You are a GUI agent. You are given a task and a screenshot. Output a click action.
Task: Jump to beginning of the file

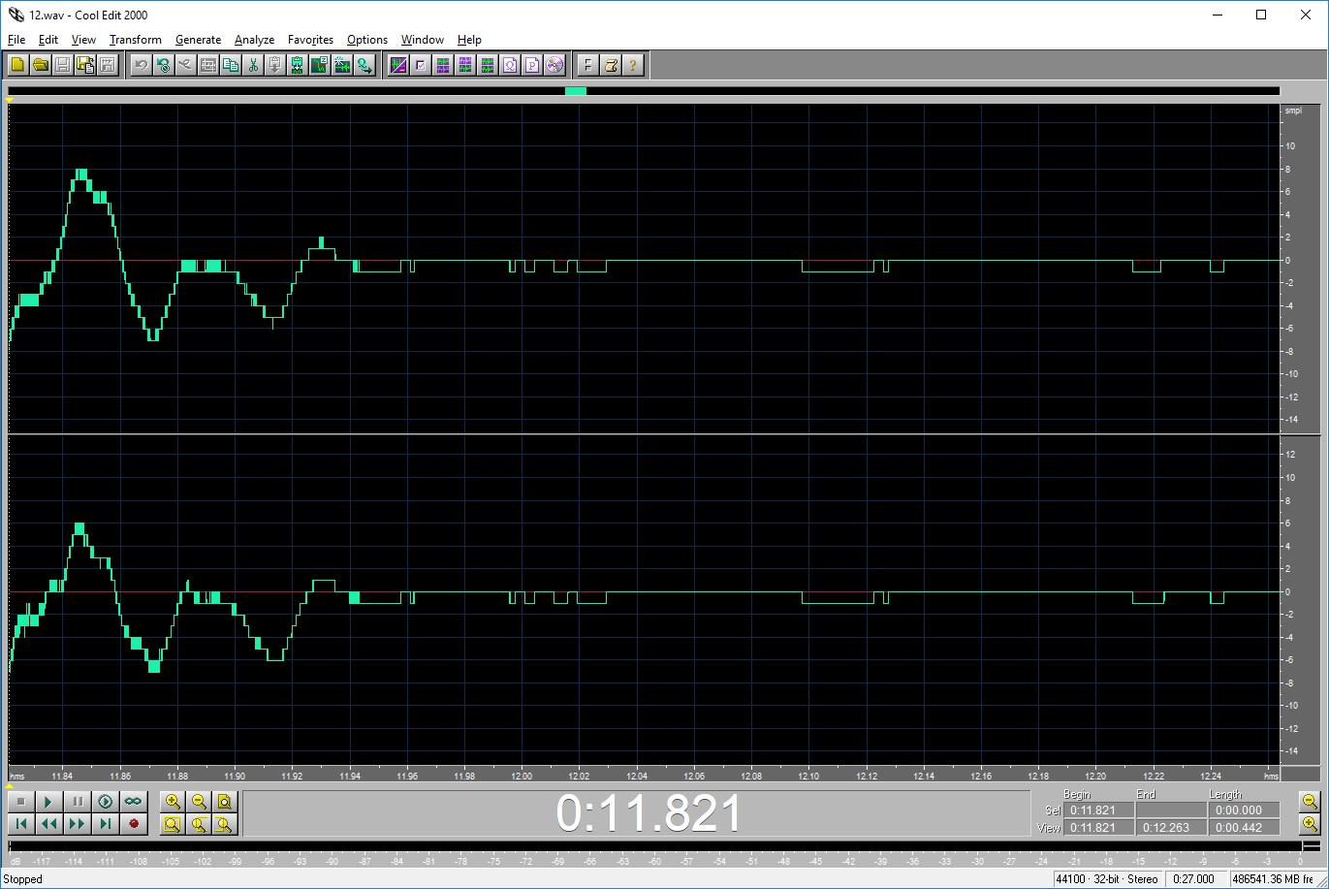[x=20, y=824]
